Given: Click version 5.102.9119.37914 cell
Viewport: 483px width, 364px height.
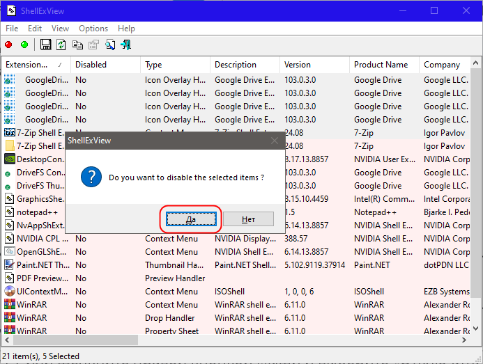Looking at the screenshot, I should [x=314, y=265].
